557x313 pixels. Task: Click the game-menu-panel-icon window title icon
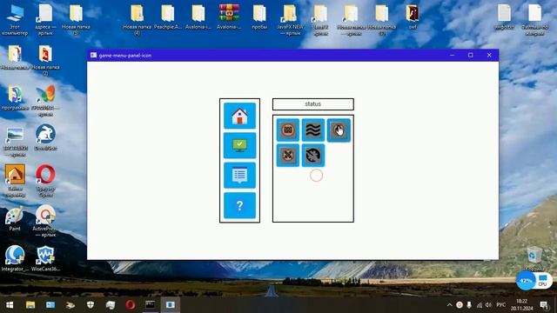pos(93,56)
